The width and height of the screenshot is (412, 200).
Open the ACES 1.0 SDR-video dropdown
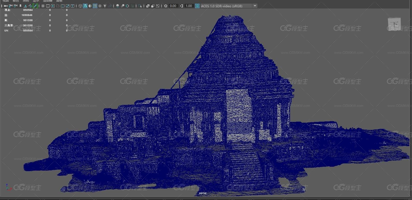coord(229,6)
